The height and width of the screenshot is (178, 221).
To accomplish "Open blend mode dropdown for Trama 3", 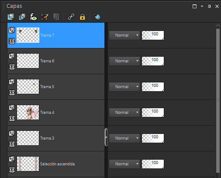I will pyautogui.click(x=124, y=138).
